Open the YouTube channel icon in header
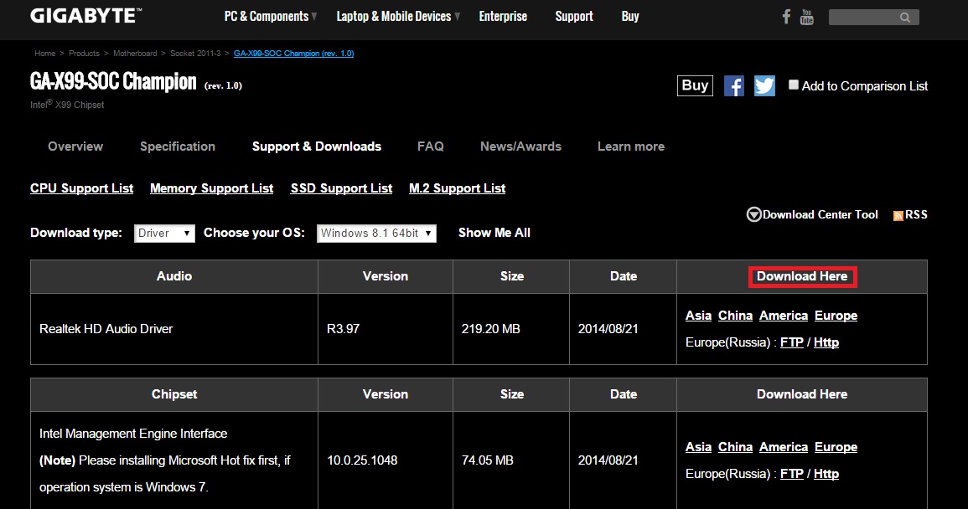 tap(806, 17)
